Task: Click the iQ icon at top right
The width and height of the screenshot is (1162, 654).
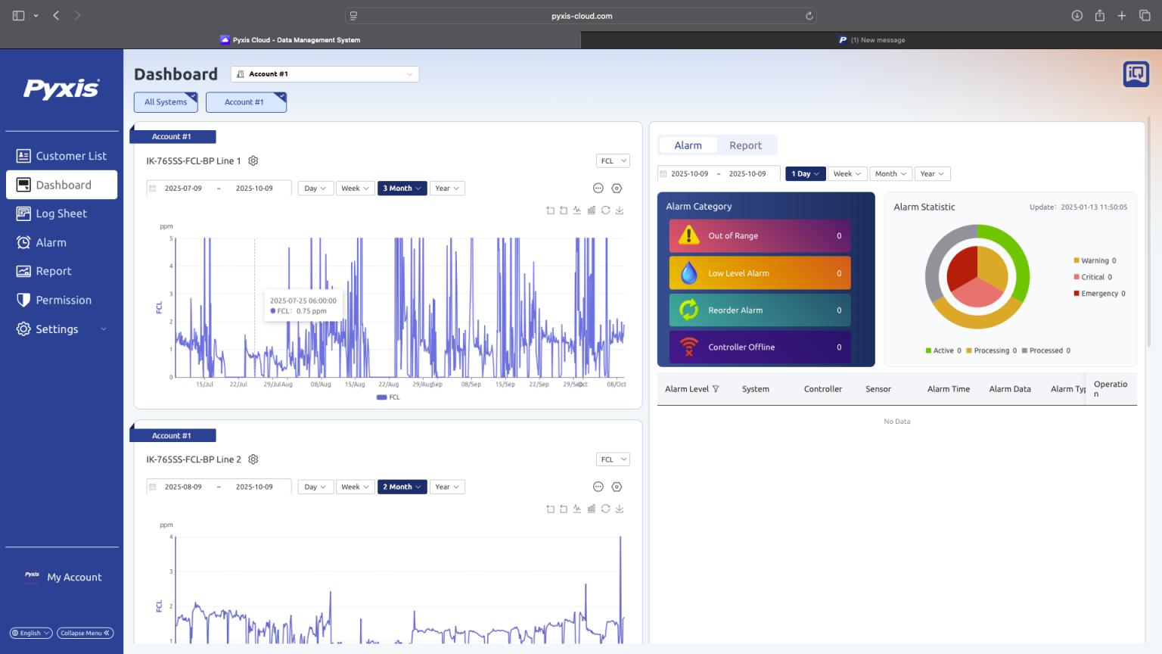Action: (1136, 73)
